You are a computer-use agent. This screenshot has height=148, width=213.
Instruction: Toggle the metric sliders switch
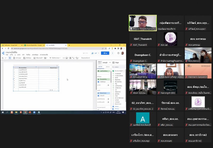(x=108, y=102)
